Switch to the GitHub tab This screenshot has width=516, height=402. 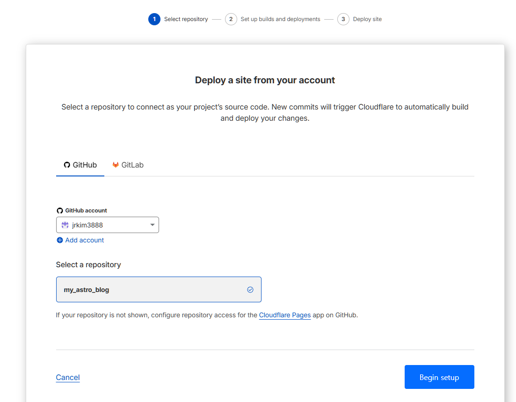click(x=80, y=165)
